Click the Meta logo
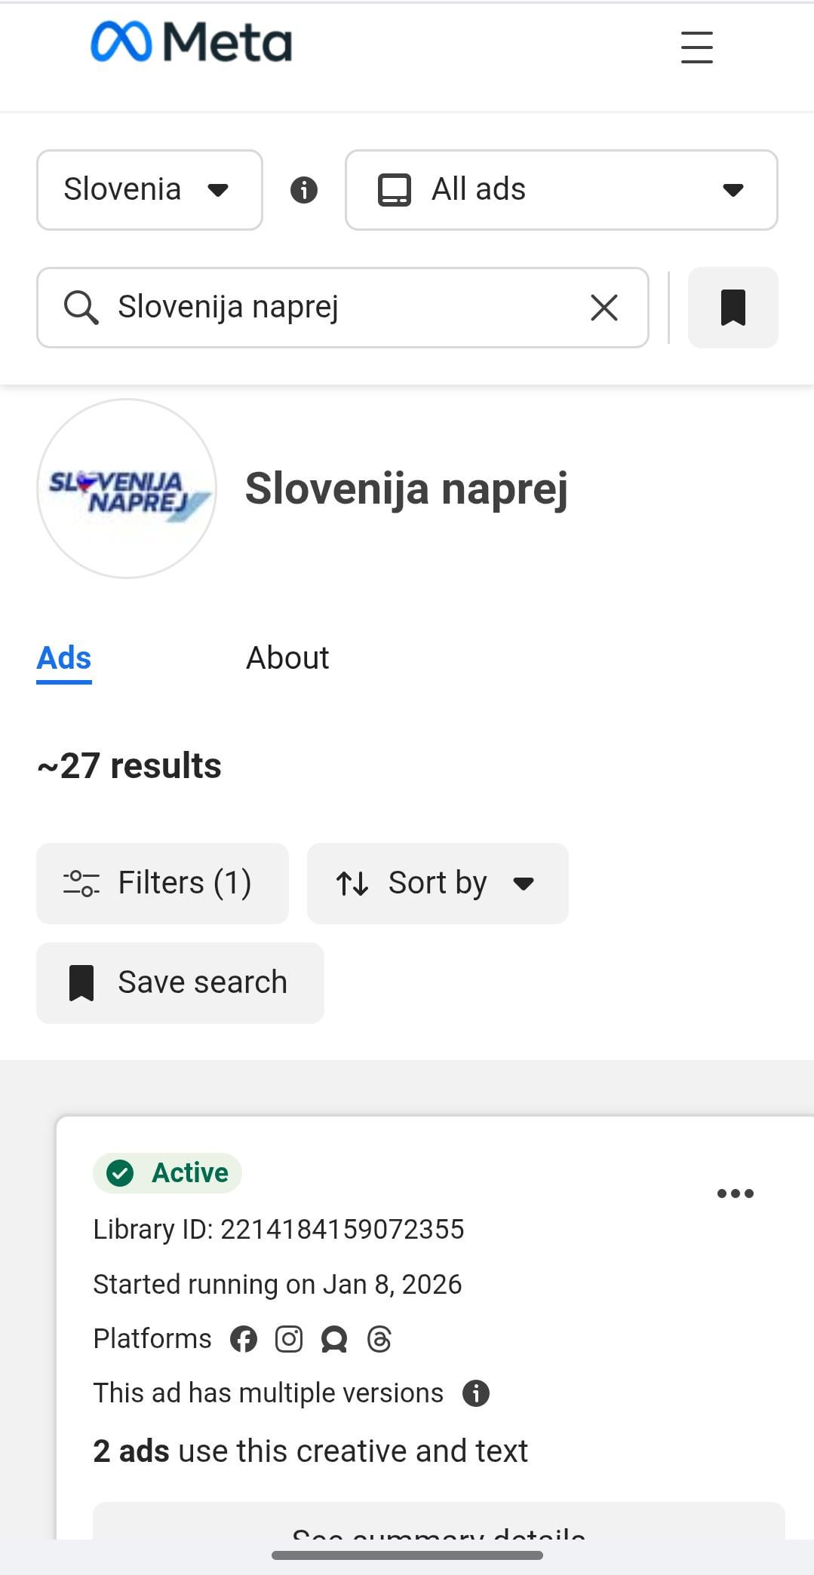This screenshot has height=1575, width=814. 191,42
